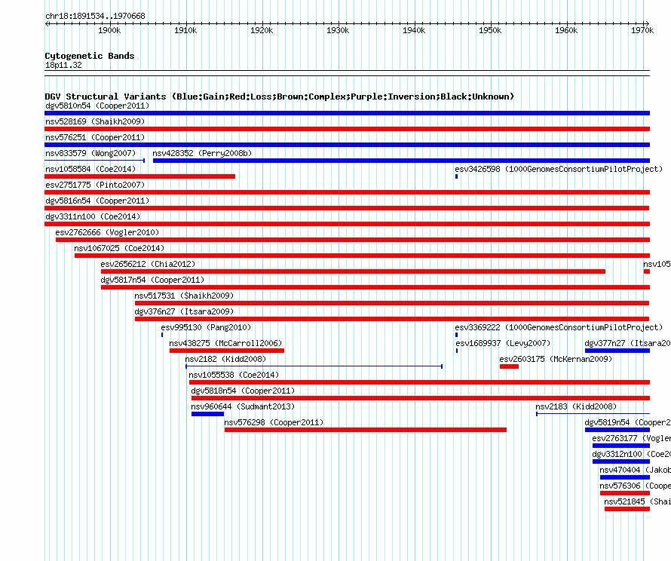This screenshot has height=561, width=671.
Task: Select esv2763177 variant label
Action: pyautogui.click(x=631, y=438)
